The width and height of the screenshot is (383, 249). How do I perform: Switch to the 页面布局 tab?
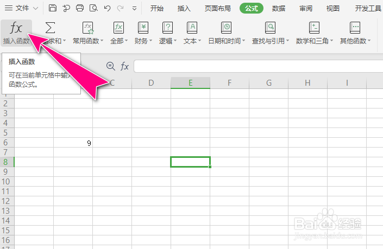point(218,9)
